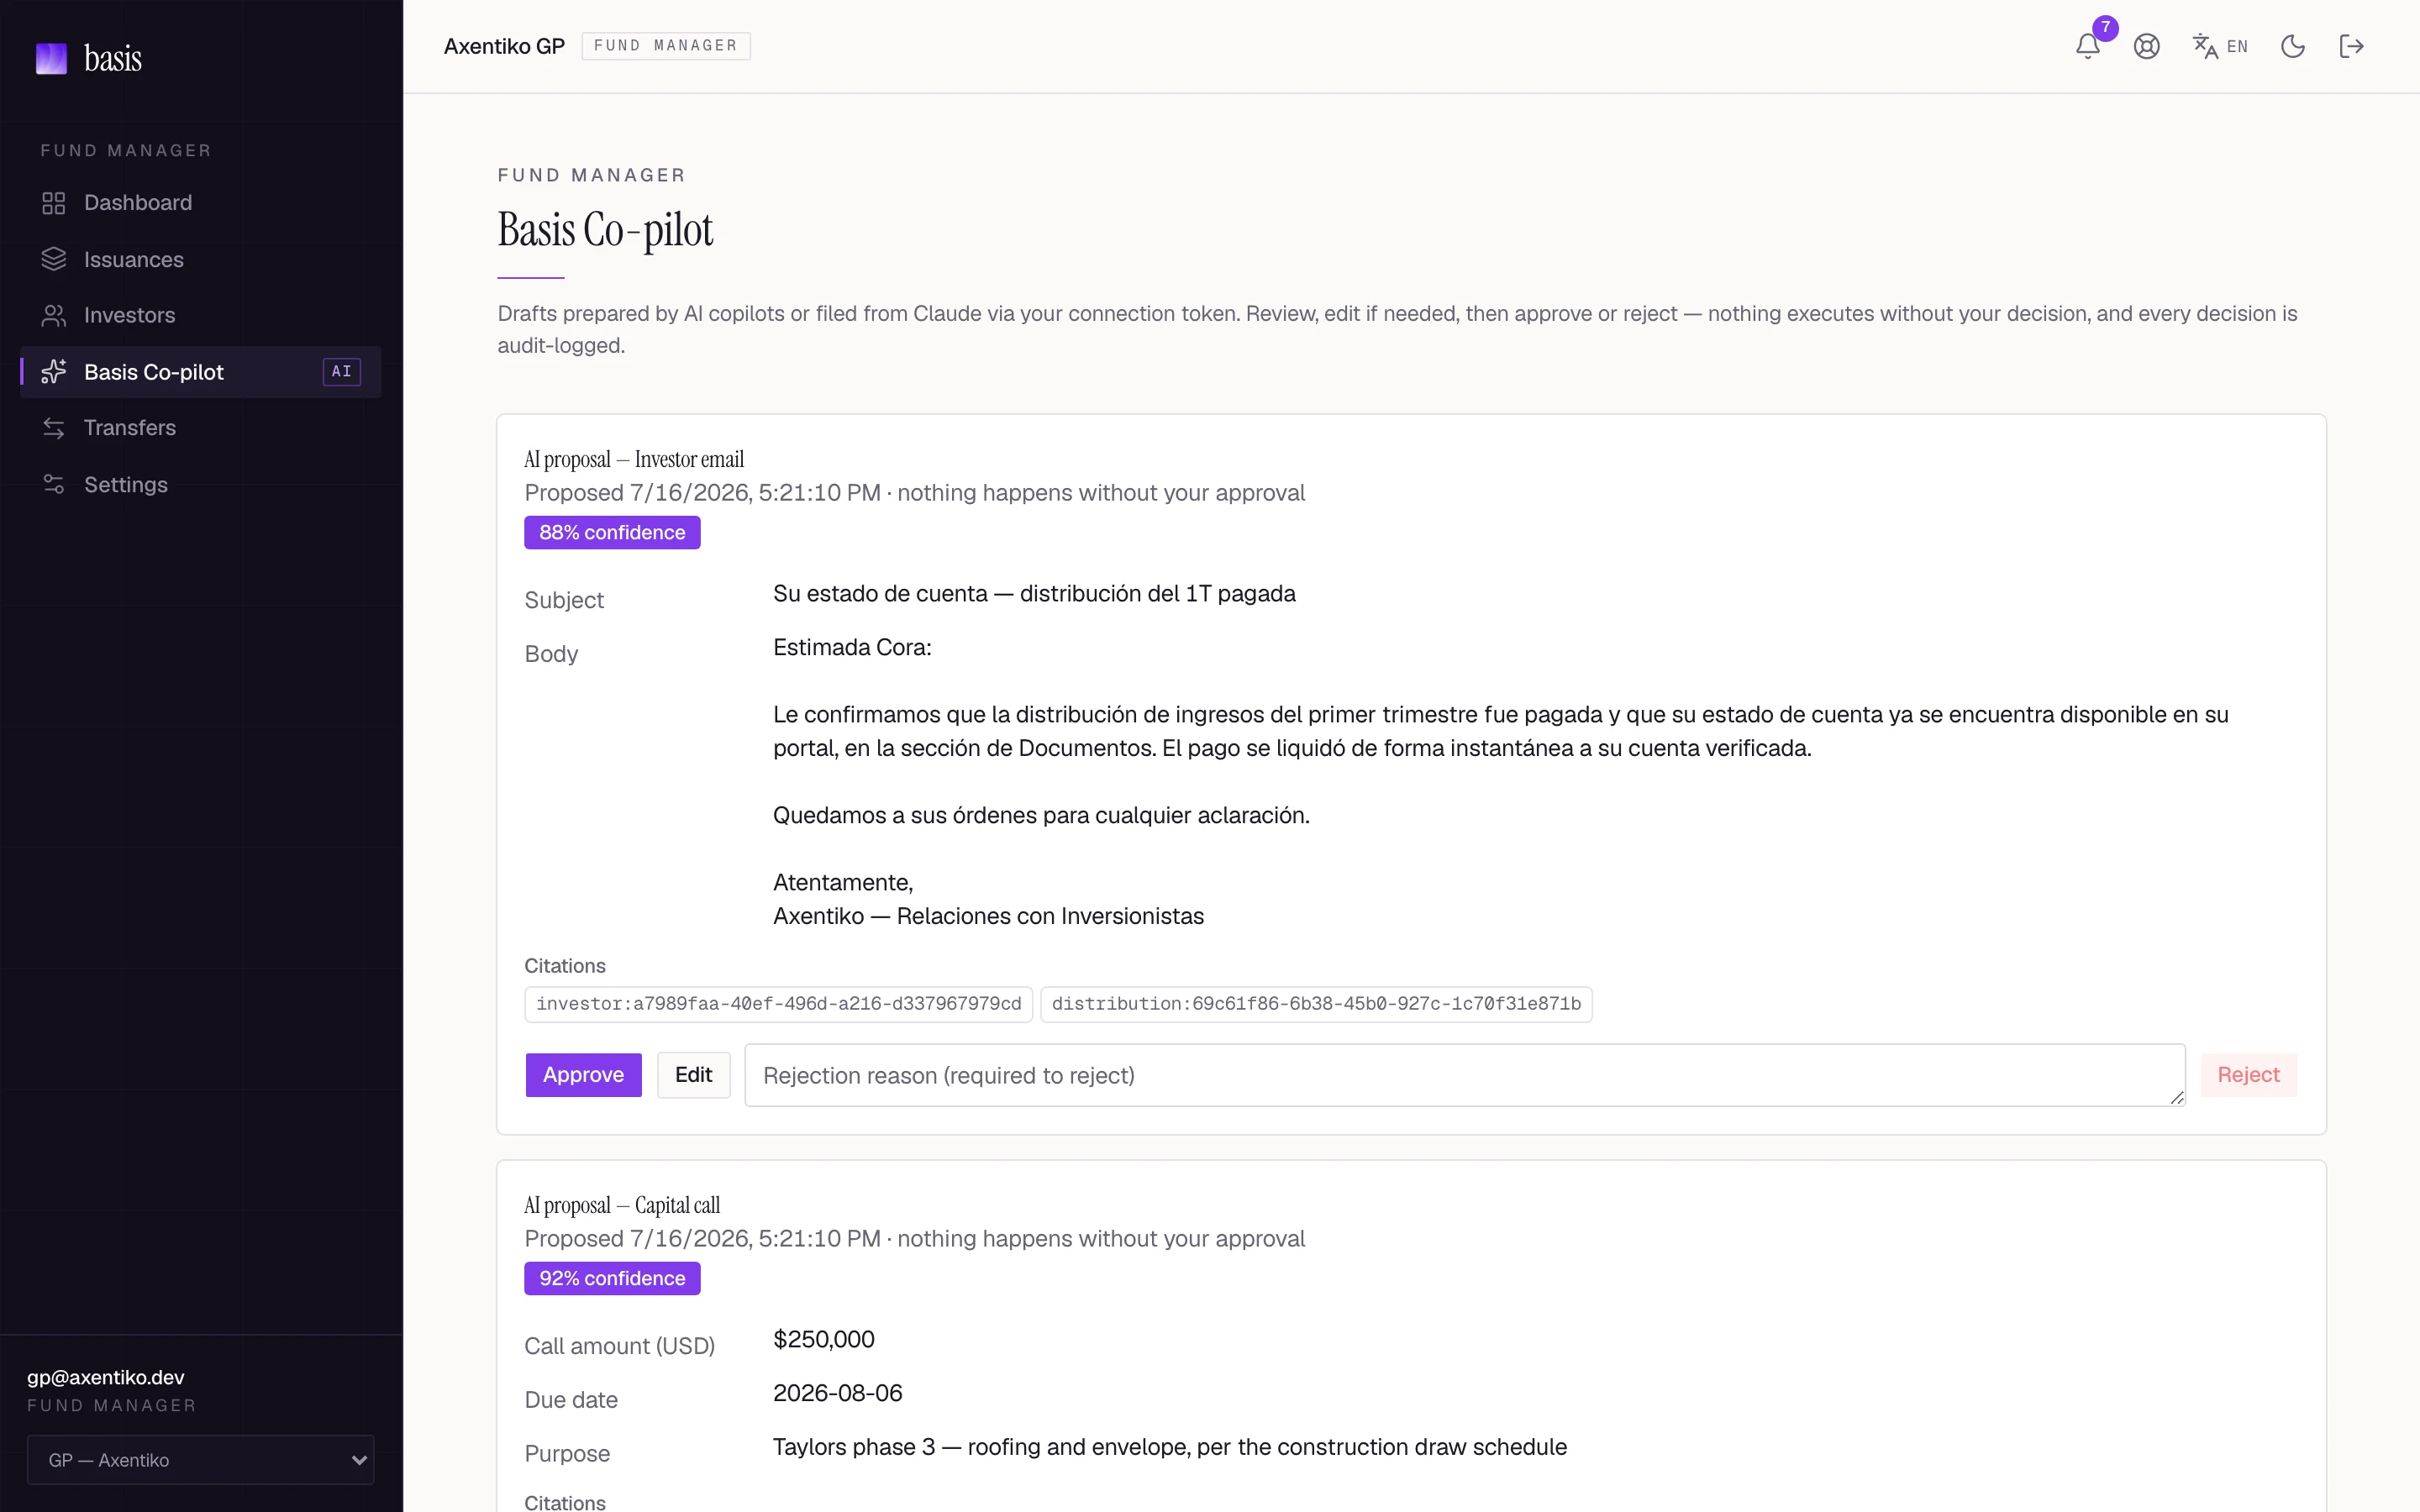Toggle dark mode moon icon
Image resolution: width=2420 pixels, height=1512 pixels.
[x=2292, y=46]
